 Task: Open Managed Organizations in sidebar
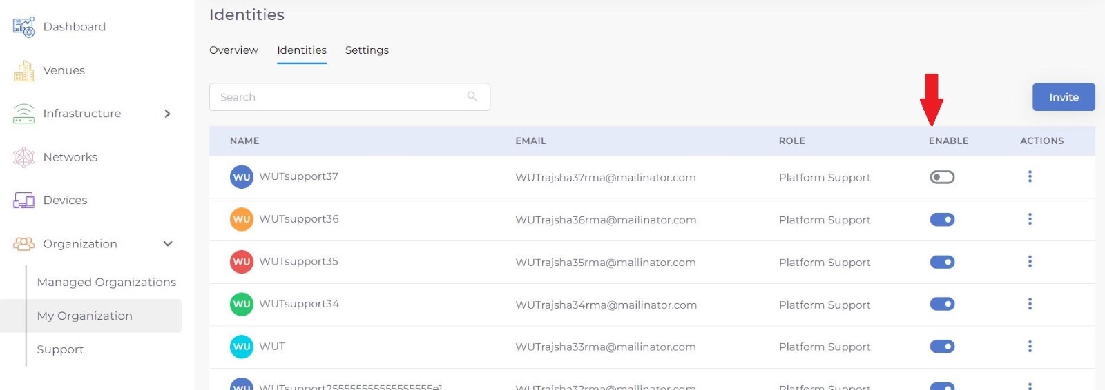[106, 283]
